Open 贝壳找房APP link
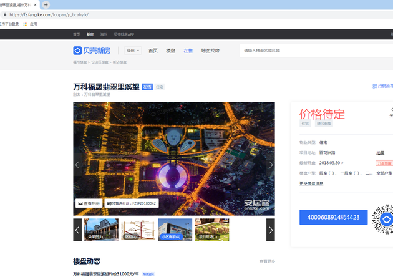Viewport: 393px width, 277px height. 124,34
